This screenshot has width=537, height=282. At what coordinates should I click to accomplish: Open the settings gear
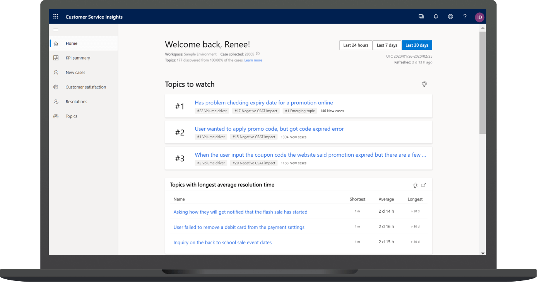coord(450,17)
